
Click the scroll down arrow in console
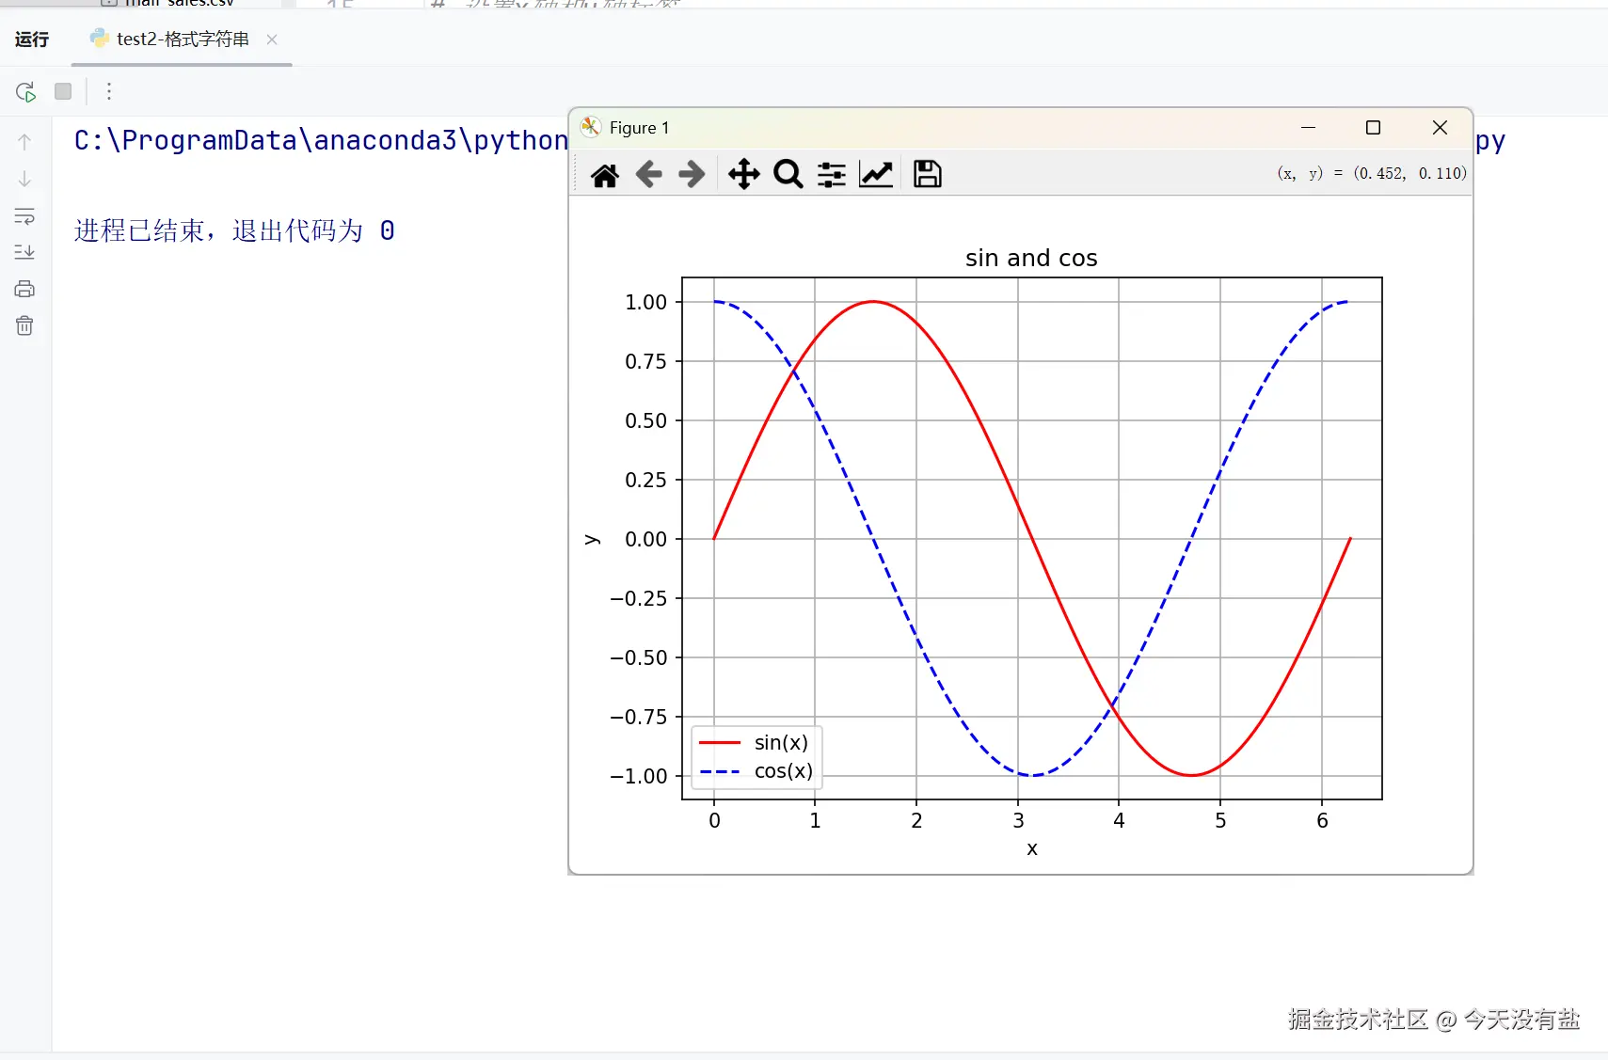pos(24,179)
